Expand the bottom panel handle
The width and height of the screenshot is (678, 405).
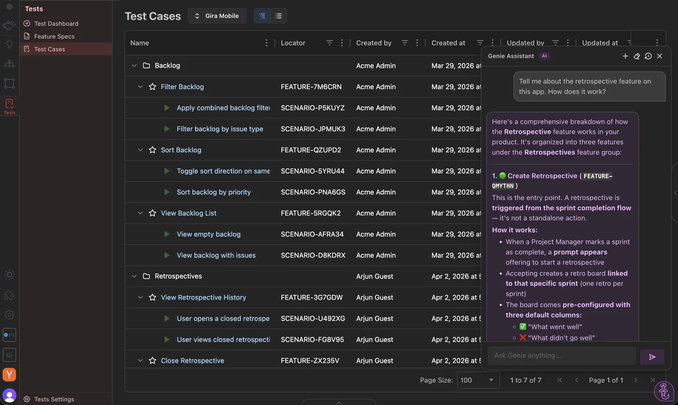(338, 402)
